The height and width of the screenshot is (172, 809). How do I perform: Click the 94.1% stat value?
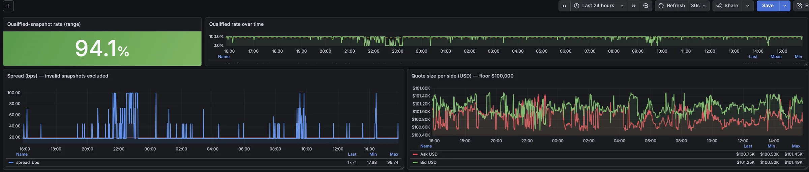pos(102,49)
